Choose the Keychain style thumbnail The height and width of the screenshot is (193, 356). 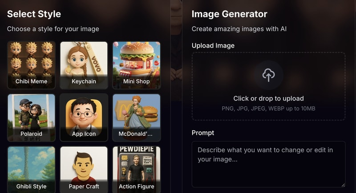[84, 65]
